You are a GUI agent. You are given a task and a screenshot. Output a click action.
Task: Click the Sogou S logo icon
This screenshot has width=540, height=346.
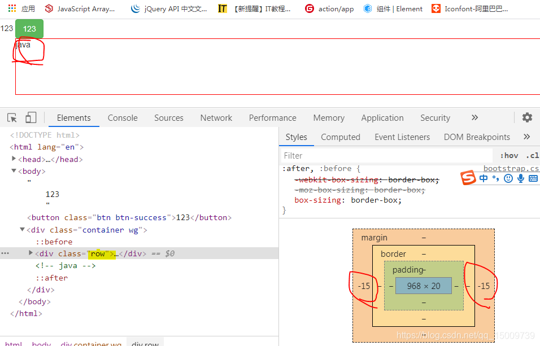coord(468,177)
